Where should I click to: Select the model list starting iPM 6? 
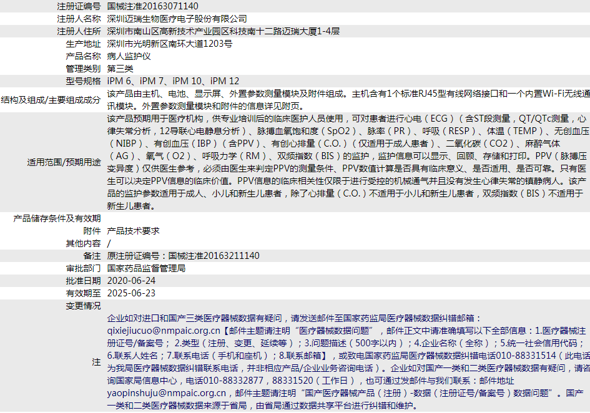click(x=173, y=81)
